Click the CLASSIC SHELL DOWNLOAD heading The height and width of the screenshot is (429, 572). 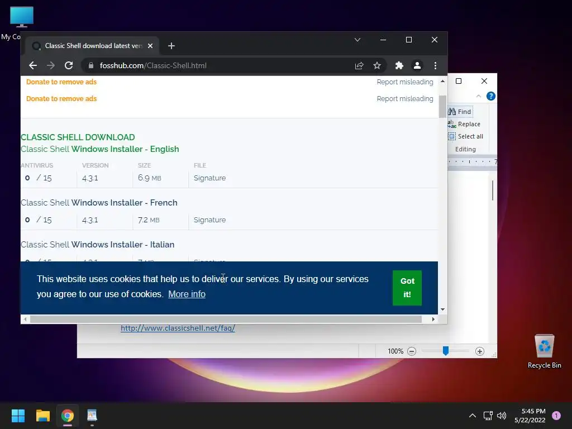click(78, 137)
